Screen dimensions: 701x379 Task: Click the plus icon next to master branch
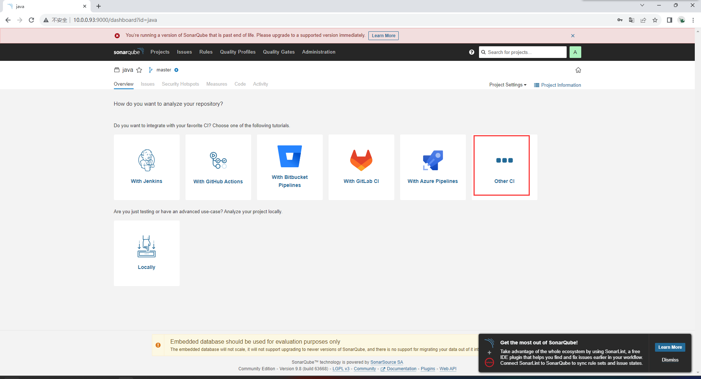[x=176, y=70]
